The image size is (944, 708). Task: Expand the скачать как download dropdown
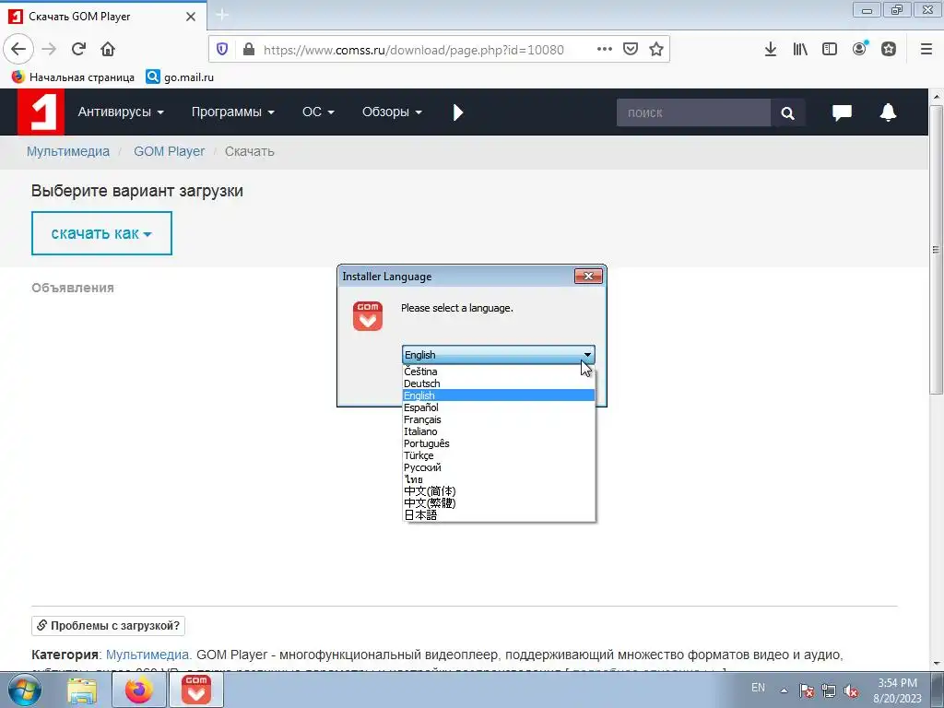pos(101,233)
